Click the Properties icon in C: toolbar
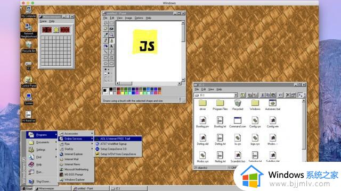The height and width of the screenshot is (191, 341). [x=293, y=95]
